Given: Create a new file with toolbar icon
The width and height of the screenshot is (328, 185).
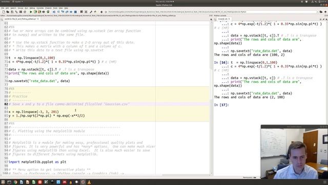Looking at the screenshot, I should pos(4,12).
